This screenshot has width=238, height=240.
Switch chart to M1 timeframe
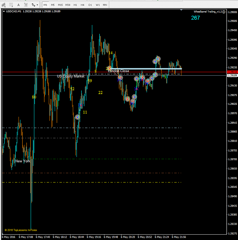pyautogui.click(x=45, y=5)
